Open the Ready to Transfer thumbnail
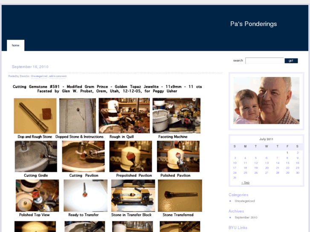The image size is (310, 232). point(86,195)
